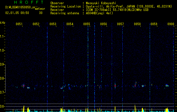Click the 0856 time marker
Screen dimensions: 177x112
coord(104,24)
